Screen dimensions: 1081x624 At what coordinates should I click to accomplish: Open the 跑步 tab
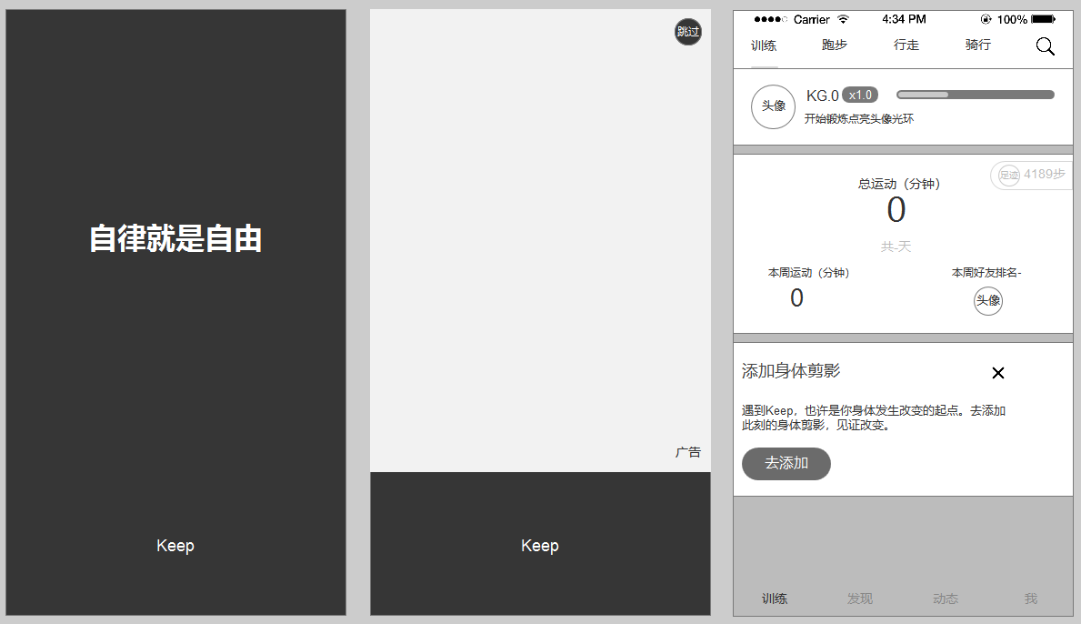tap(834, 45)
